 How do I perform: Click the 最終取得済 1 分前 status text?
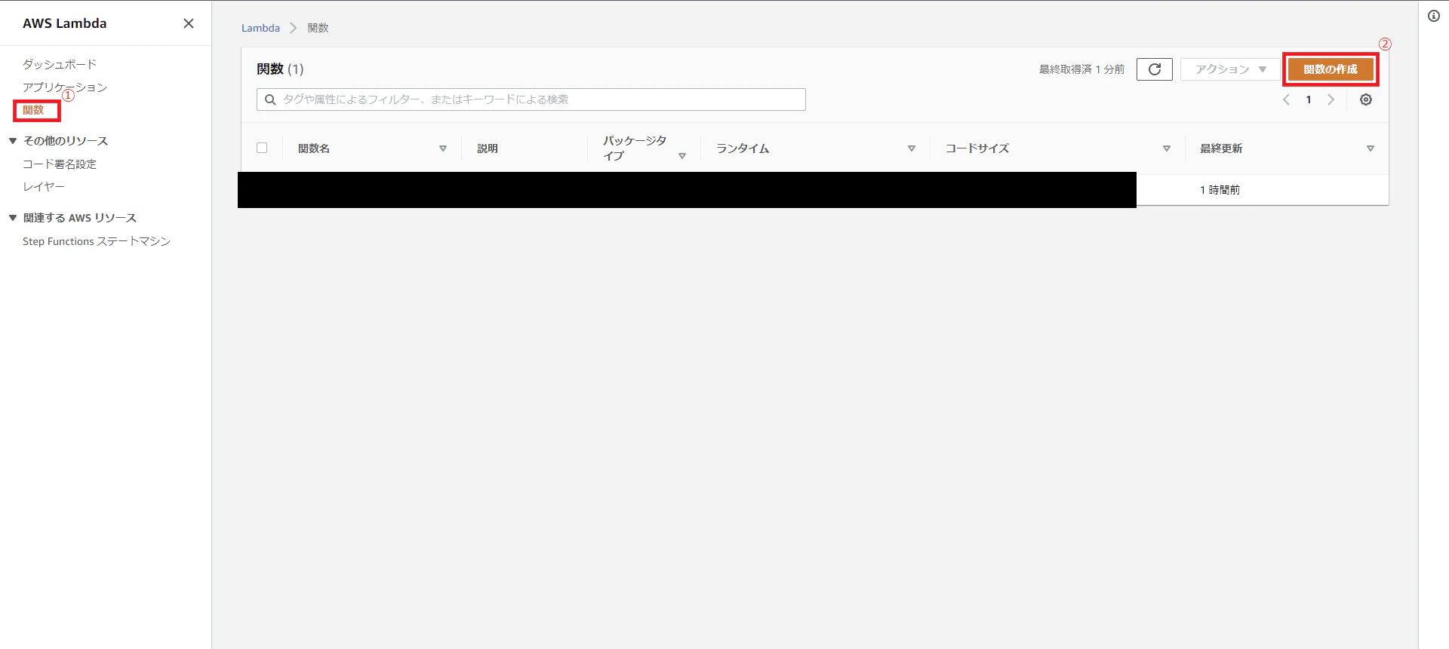(1081, 69)
